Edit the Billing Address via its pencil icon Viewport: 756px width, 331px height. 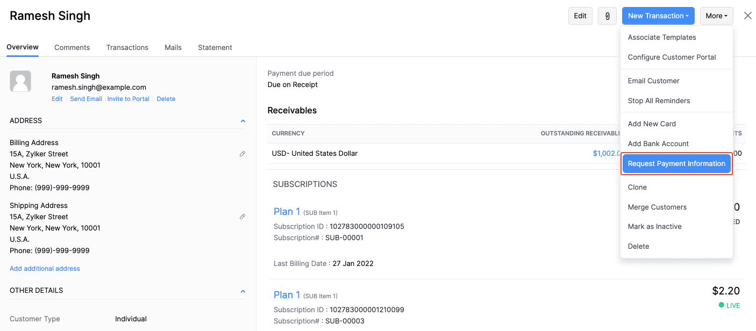(243, 154)
